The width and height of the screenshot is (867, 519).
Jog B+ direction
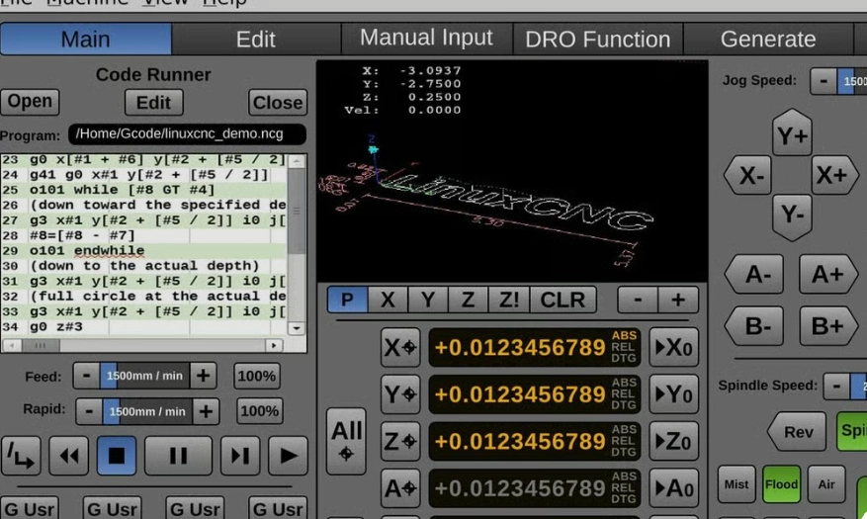pyautogui.click(x=828, y=326)
